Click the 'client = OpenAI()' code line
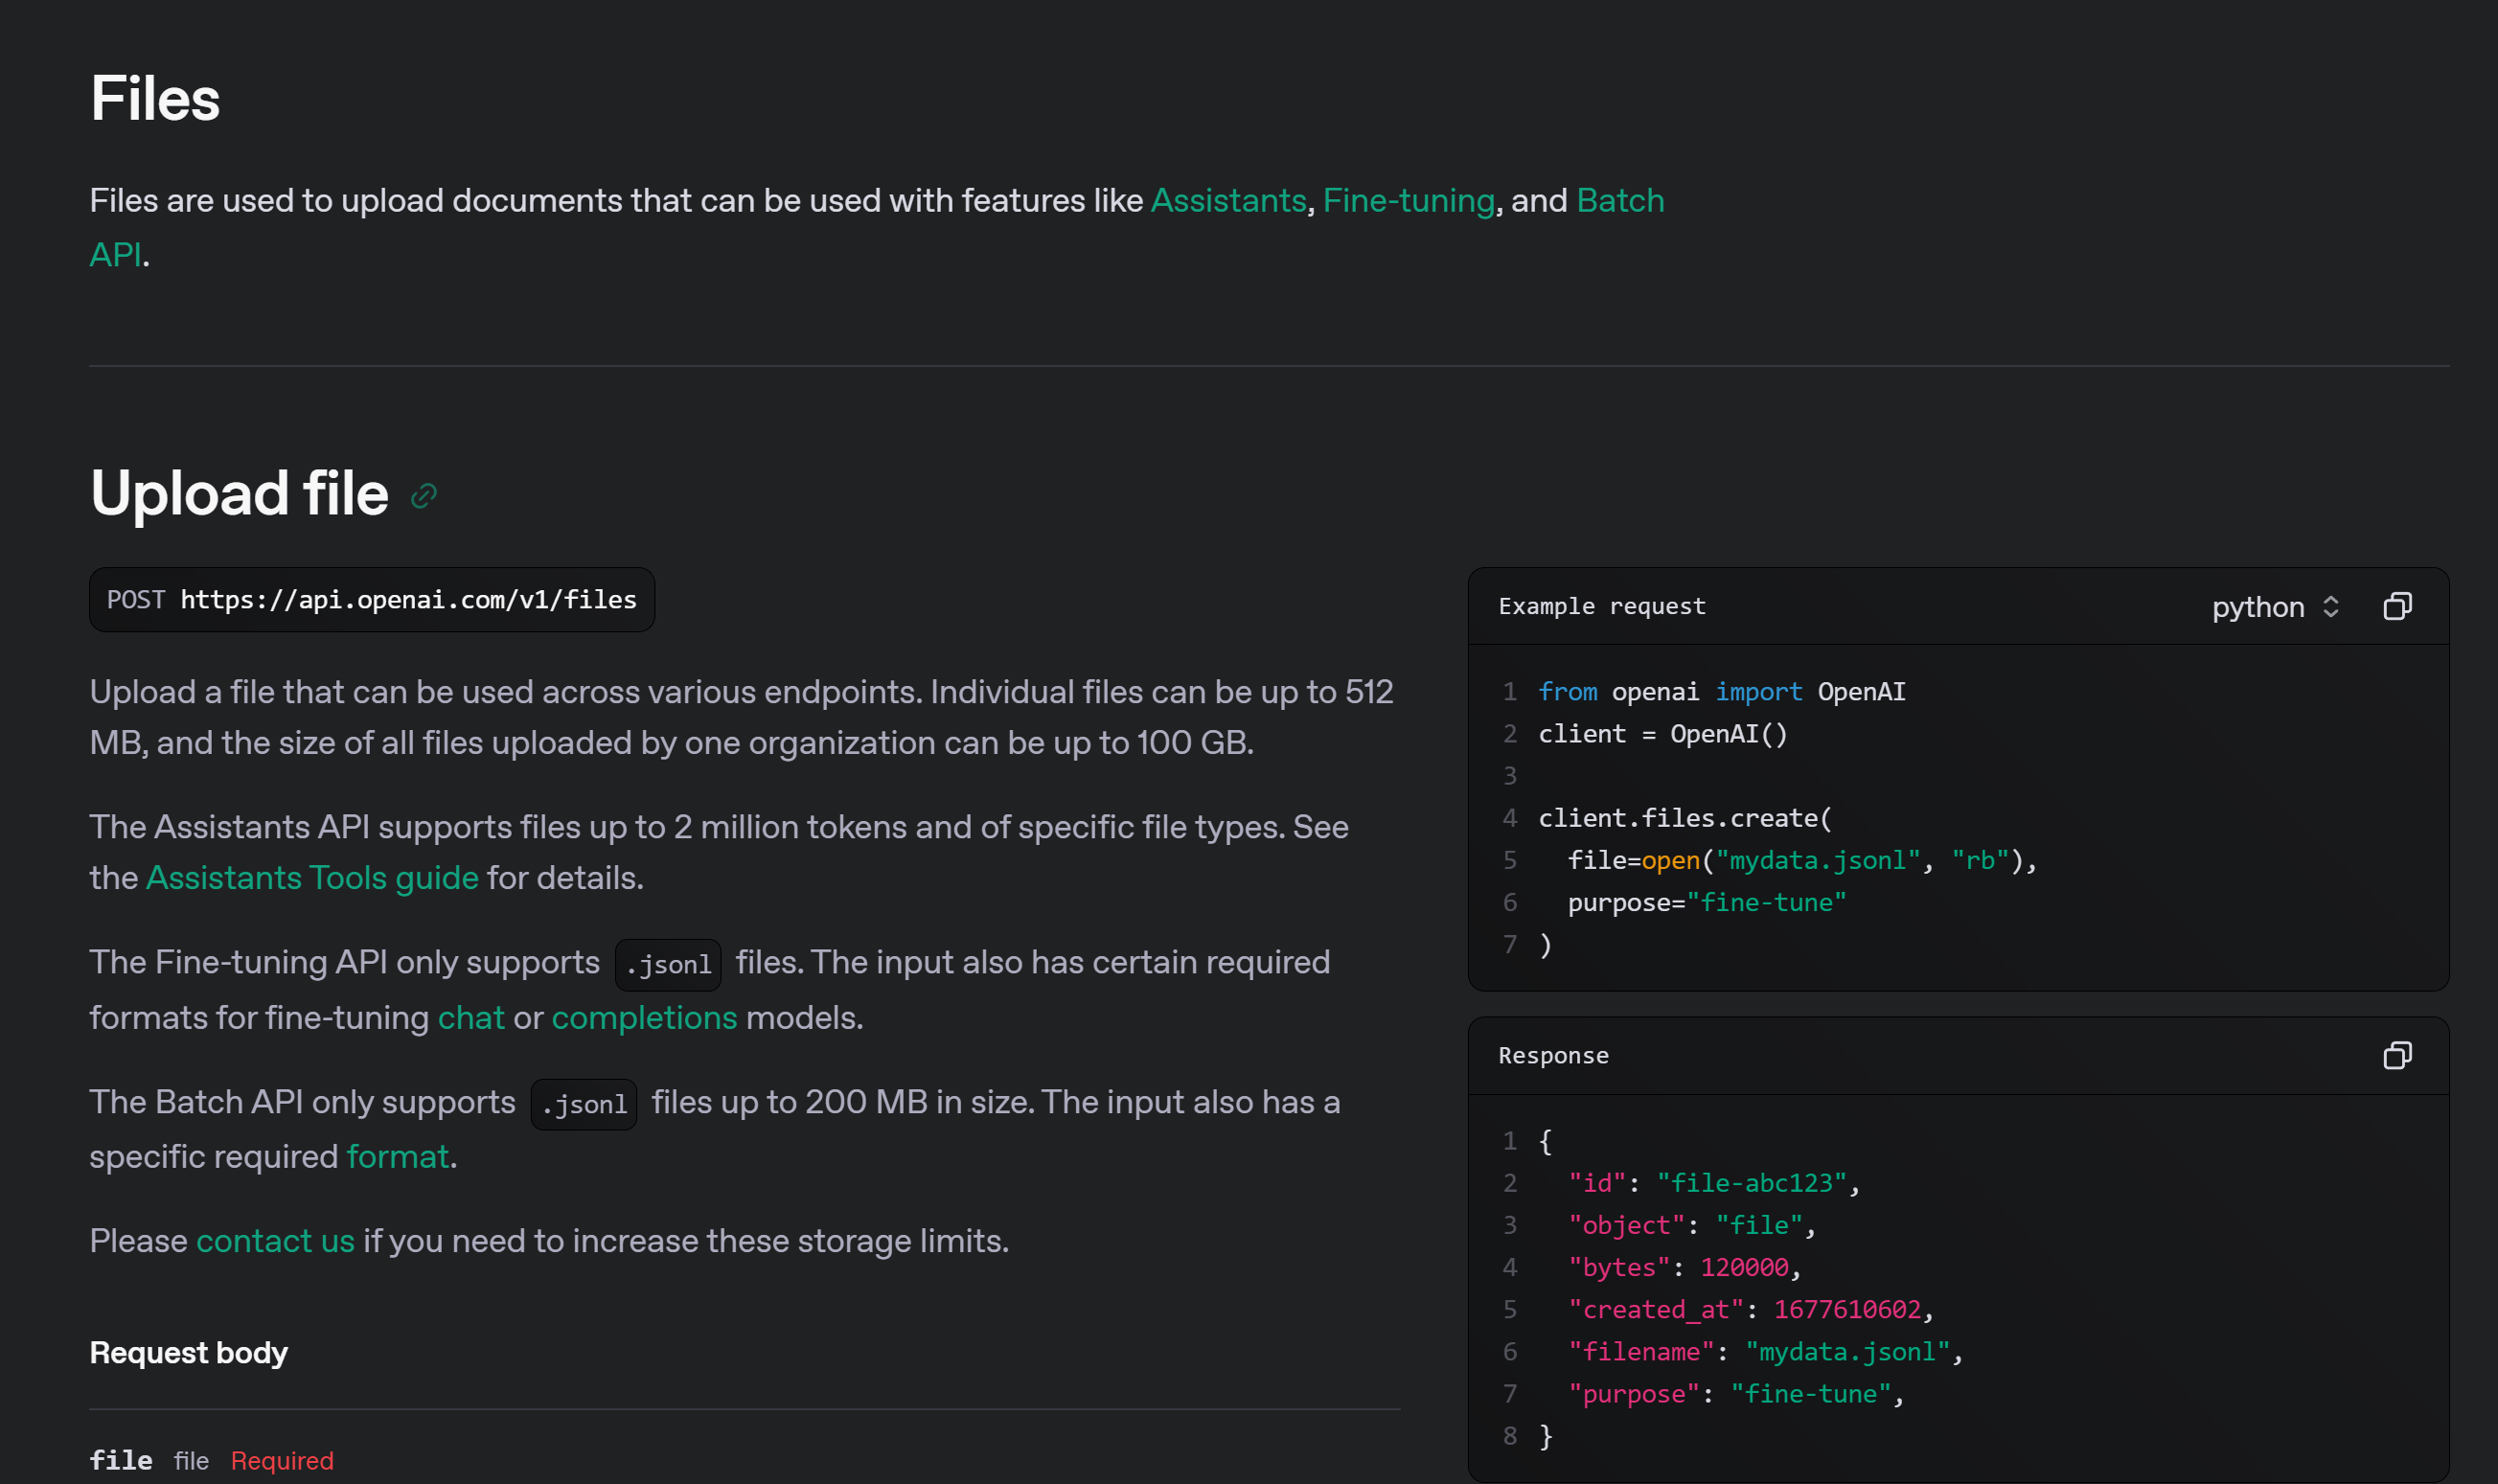 pyautogui.click(x=1663, y=733)
